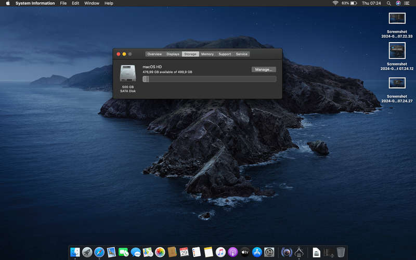Open Safari compass icon in Dock

(x=99, y=252)
